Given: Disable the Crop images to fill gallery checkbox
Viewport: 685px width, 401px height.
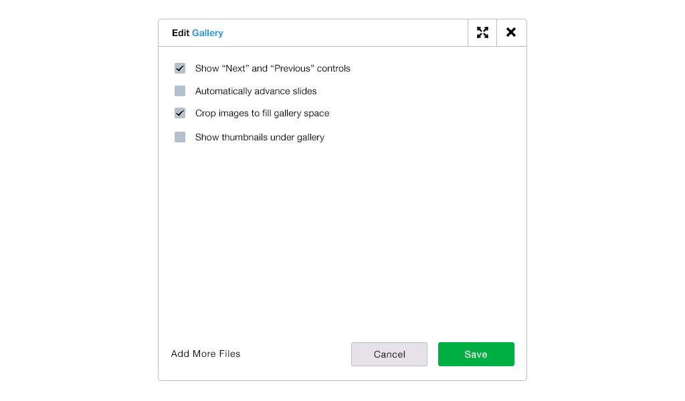Looking at the screenshot, I should click(180, 114).
